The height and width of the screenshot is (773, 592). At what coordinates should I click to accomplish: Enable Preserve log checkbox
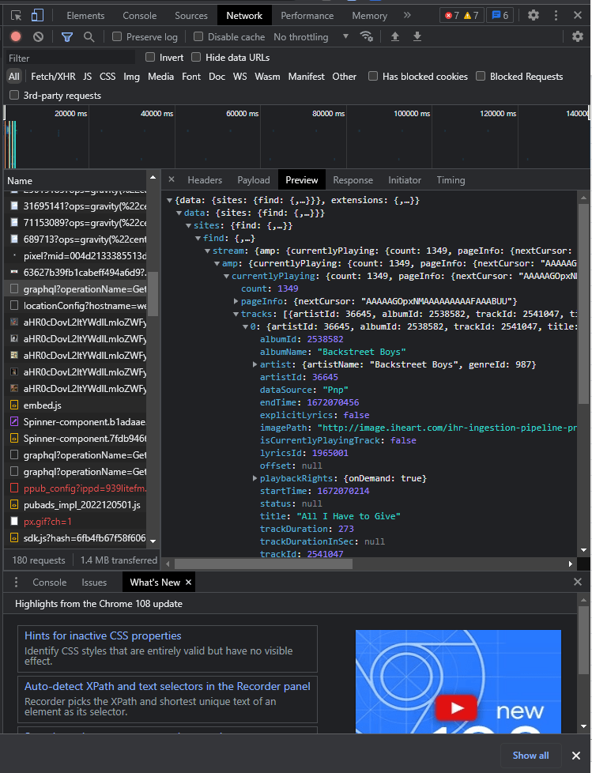117,36
